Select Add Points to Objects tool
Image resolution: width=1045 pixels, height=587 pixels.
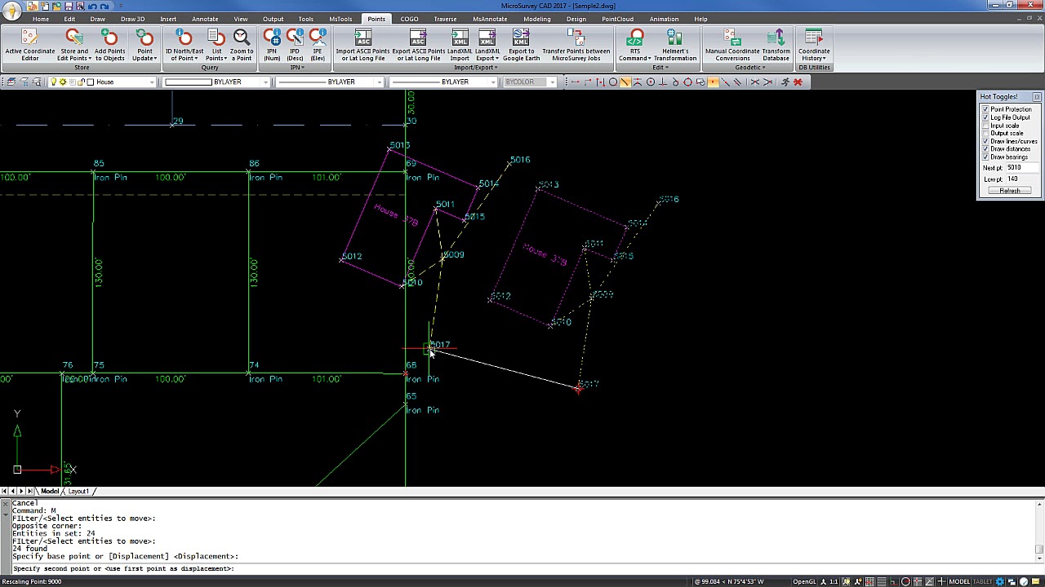tap(109, 45)
